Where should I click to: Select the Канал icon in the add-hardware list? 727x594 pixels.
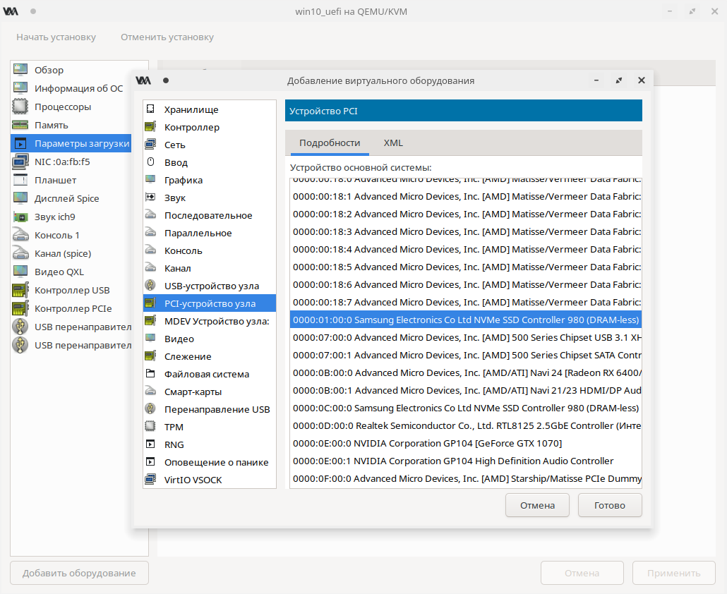[x=150, y=267]
